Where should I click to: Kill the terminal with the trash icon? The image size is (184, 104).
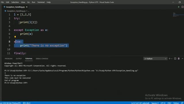(x=179, y=59)
